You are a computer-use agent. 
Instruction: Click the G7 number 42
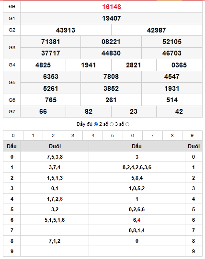click(179, 111)
